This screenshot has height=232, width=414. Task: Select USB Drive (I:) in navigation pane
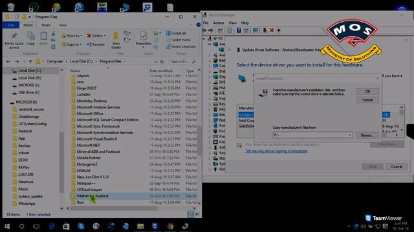[28, 92]
